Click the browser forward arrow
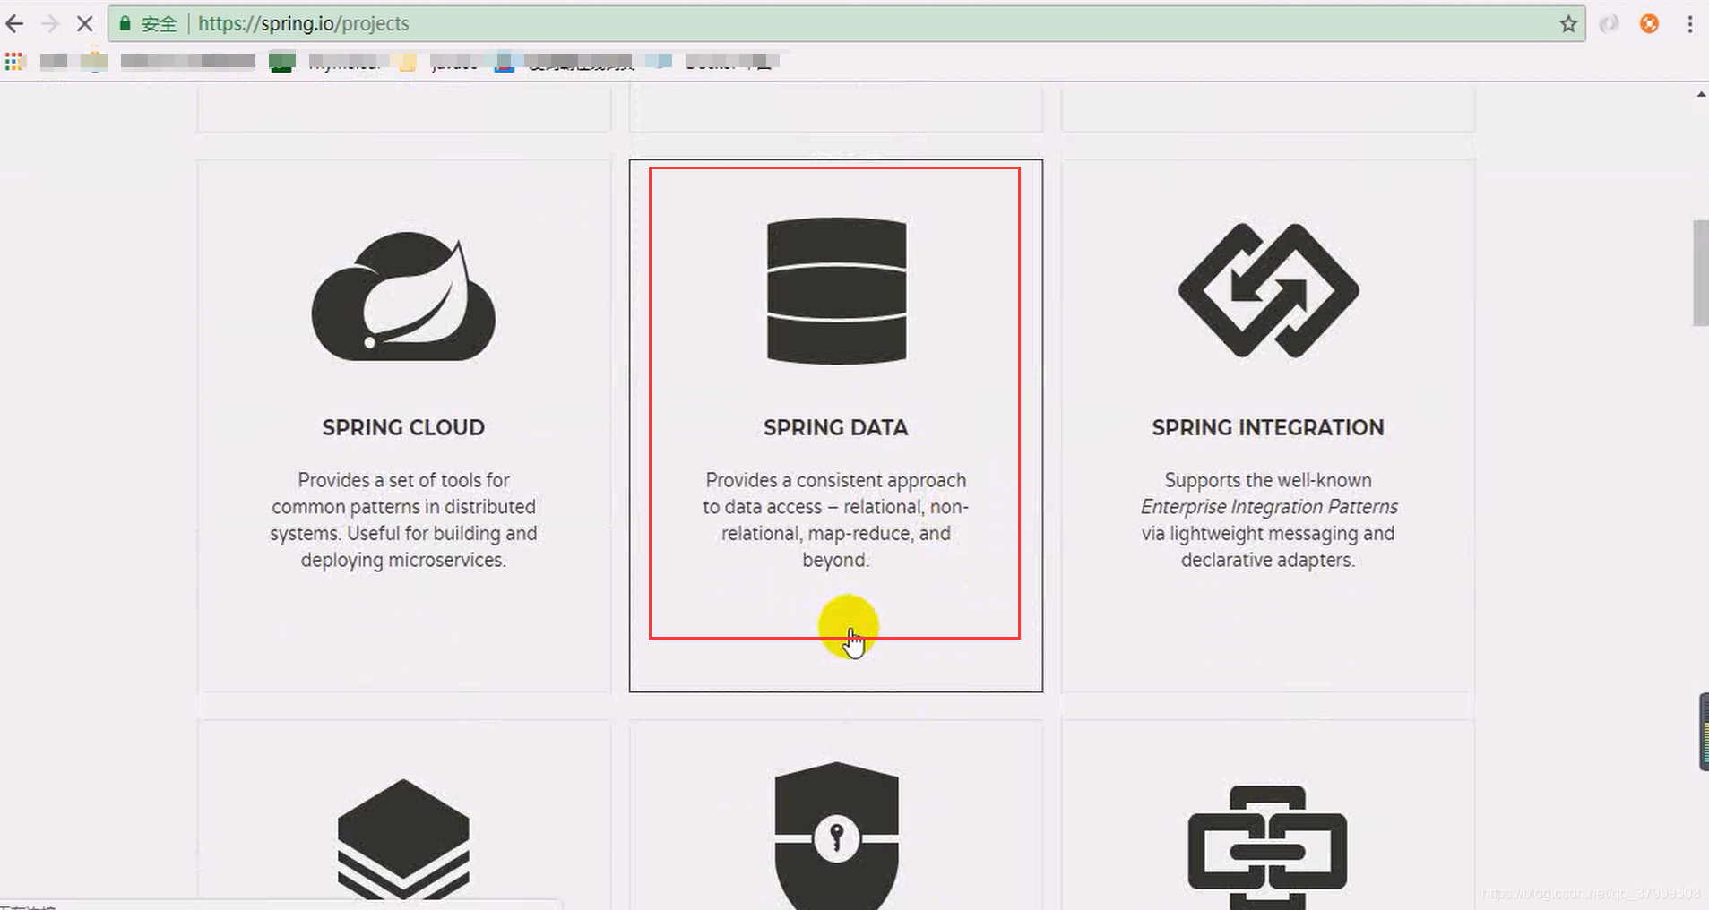 point(50,24)
